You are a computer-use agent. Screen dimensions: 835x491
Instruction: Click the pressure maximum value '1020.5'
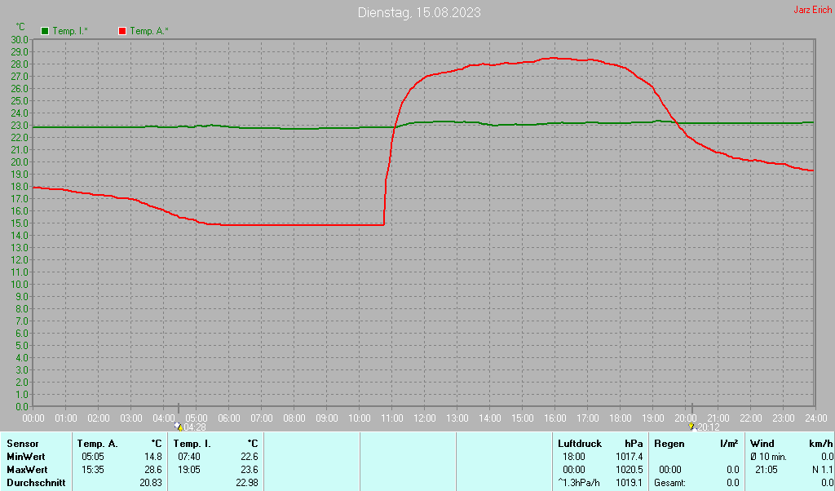(630, 471)
